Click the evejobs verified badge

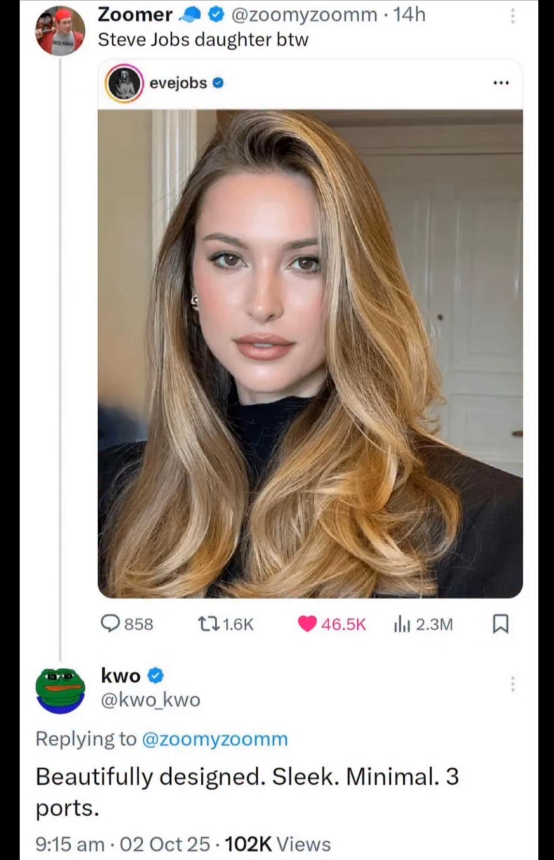click(x=219, y=83)
